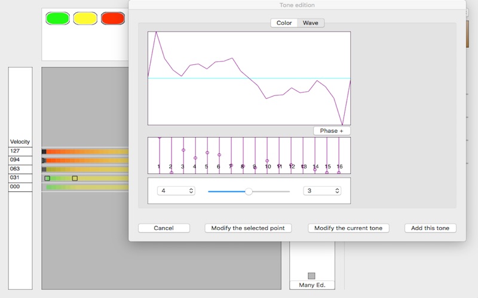Click harmonic 3 bar in spectrum
478x298 pixels.
coord(183,156)
